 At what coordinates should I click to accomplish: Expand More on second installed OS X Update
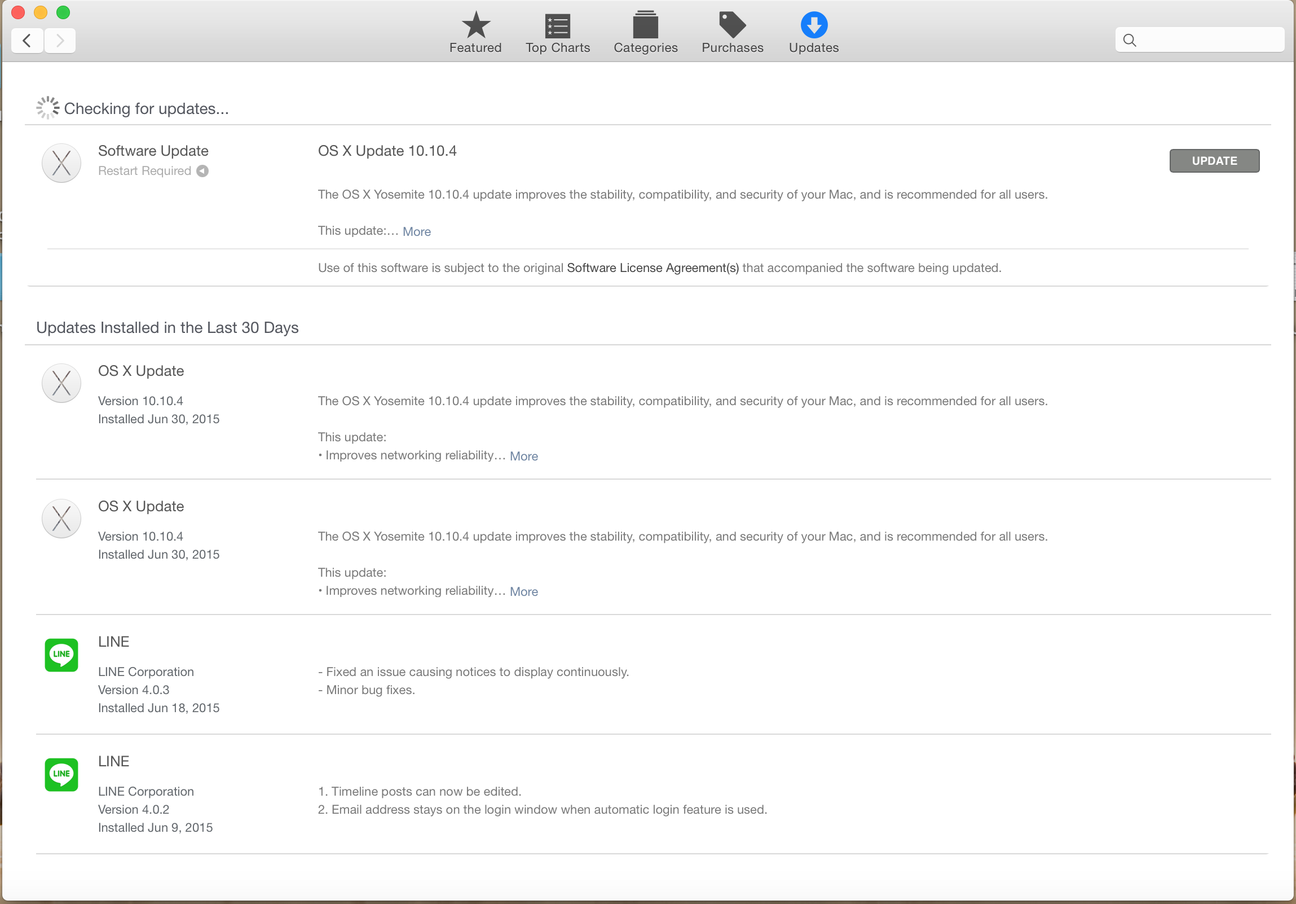(524, 592)
